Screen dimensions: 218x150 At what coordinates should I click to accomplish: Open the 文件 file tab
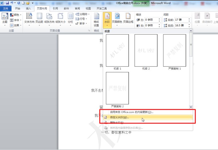(5, 9)
